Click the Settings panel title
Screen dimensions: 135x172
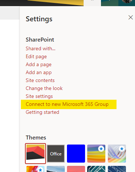click(x=39, y=19)
